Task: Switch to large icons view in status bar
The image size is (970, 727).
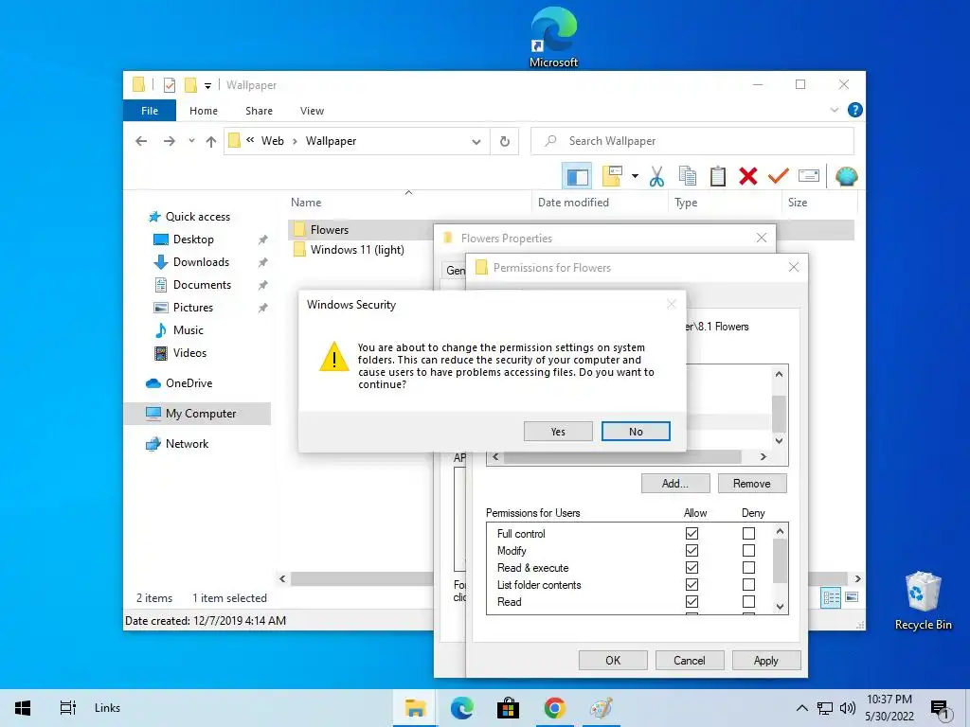Action: (x=852, y=597)
